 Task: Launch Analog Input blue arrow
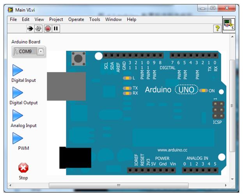tap(18, 115)
